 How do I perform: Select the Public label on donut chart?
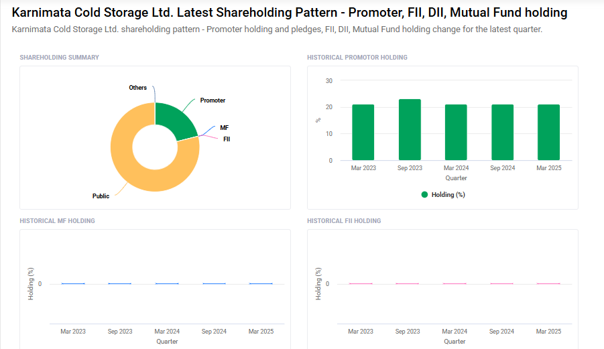click(101, 196)
